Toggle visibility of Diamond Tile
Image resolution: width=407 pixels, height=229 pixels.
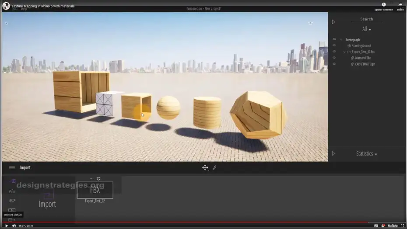[334, 58]
